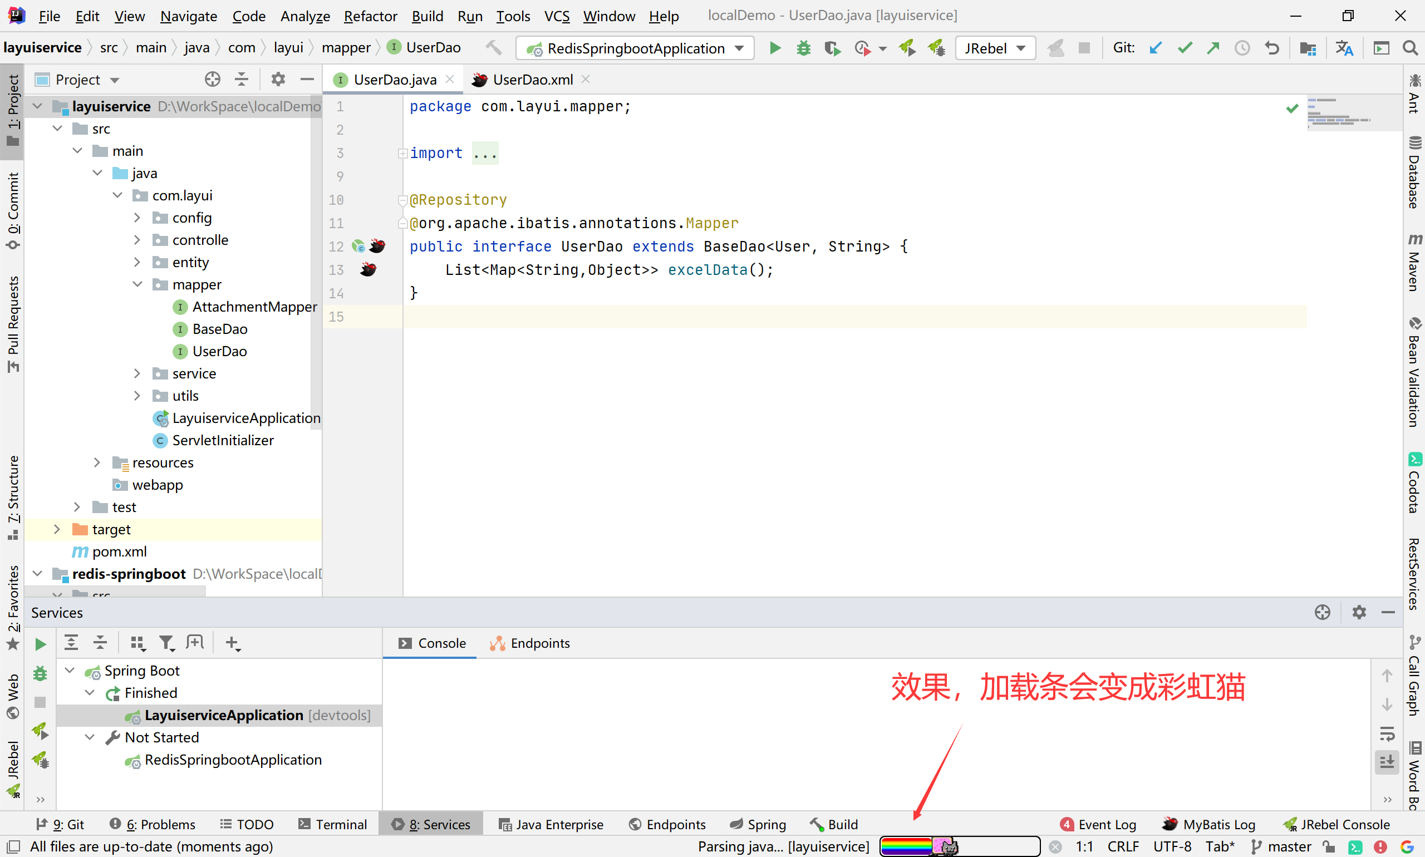Image resolution: width=1425 pixels, height=857 pixels.
Task: Click the MyBatis bird gutter icon on line 13
Action: tap(368, 270)
